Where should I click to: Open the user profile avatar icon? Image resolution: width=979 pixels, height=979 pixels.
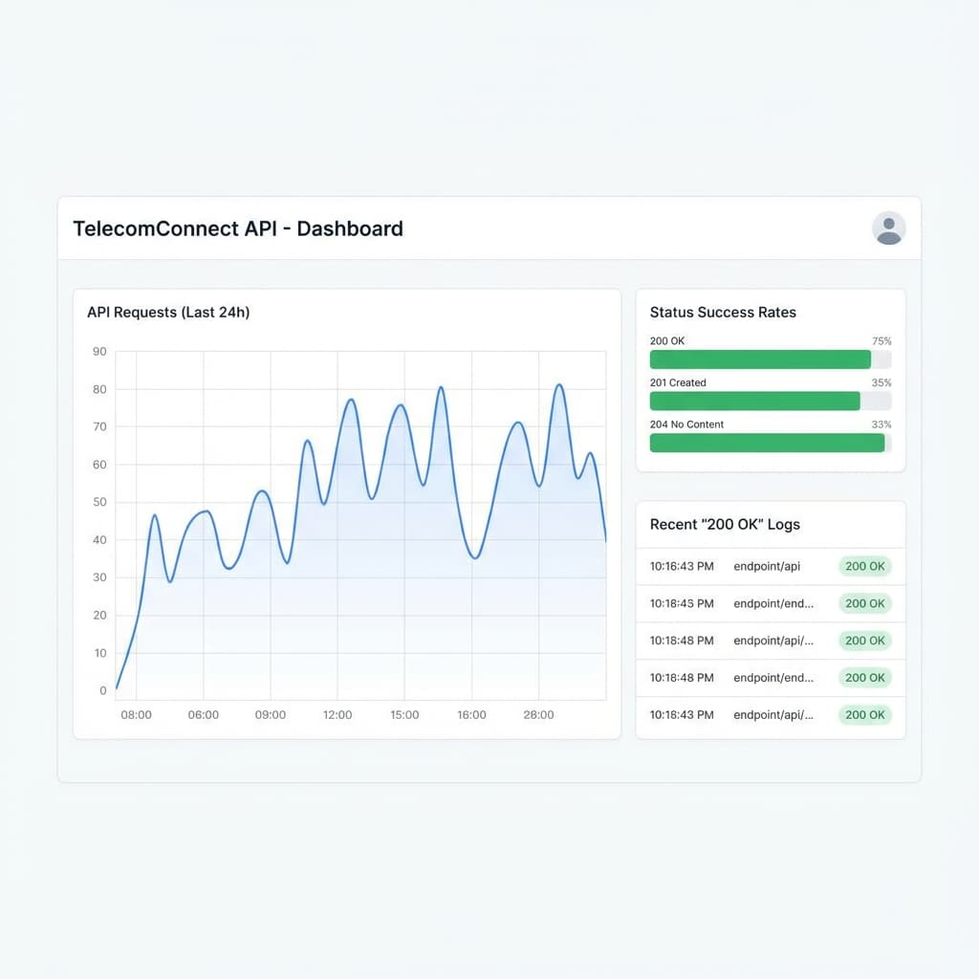[x=888, y=228]
